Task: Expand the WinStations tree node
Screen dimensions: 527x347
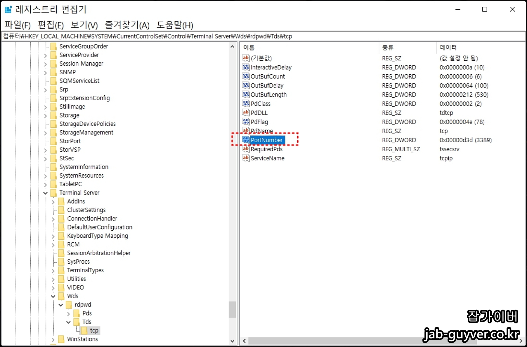Action: coord(53,339)
